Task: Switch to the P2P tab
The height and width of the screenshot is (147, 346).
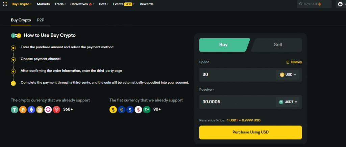Action: click(41, 20)
